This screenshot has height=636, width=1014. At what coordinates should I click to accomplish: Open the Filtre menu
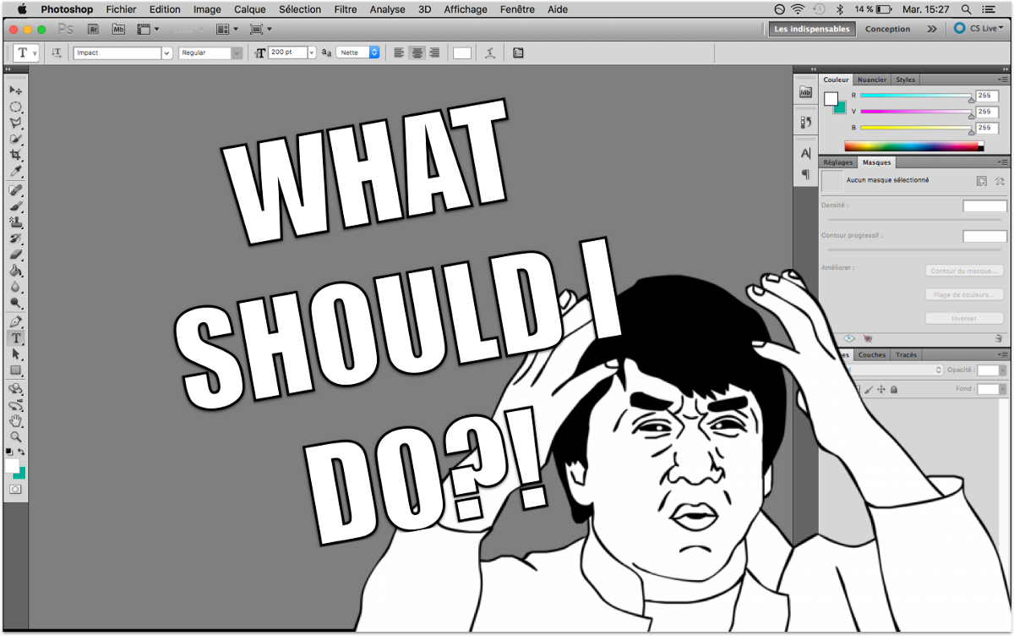(x=345, y=9)
